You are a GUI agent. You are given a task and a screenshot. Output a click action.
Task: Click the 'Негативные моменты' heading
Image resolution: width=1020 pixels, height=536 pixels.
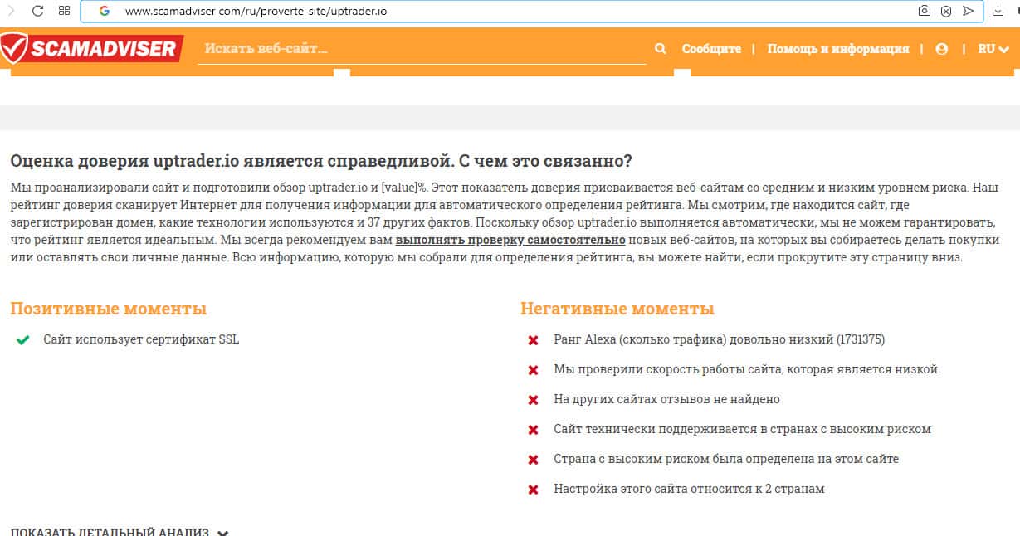617,309
